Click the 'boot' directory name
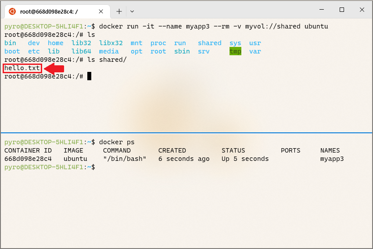The image size is (373, 249). pyautogui.click(x=12, y=51)
